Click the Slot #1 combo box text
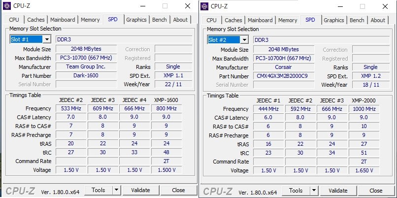The height and width of the screenshot is (198, 397). pyautogui.click(x=26, y=39)
